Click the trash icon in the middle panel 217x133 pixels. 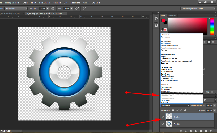(x=212, y=92)
